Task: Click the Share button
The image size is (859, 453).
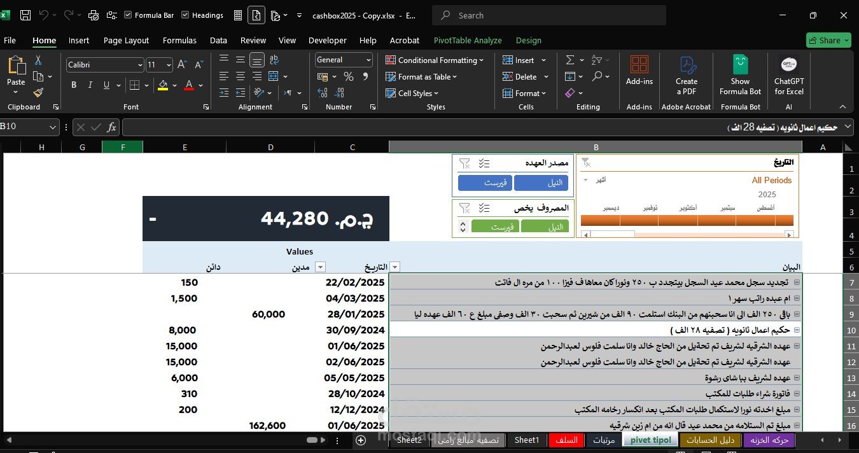Action: (x=828, y=40)
